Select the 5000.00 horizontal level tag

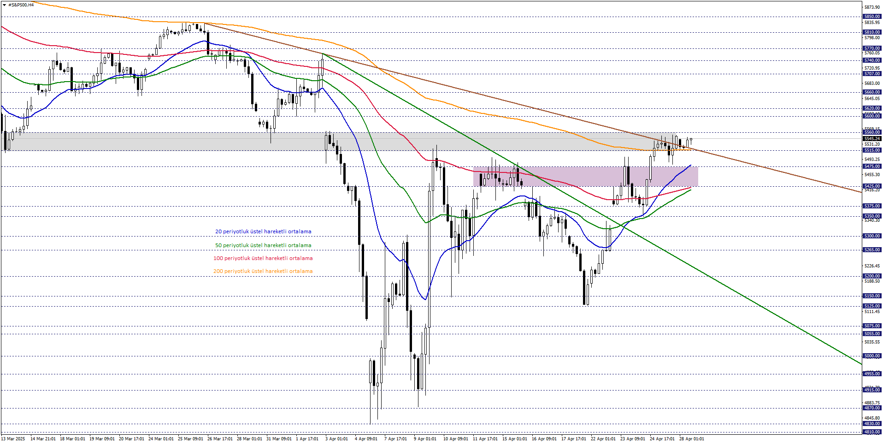(x=872, y=356)
